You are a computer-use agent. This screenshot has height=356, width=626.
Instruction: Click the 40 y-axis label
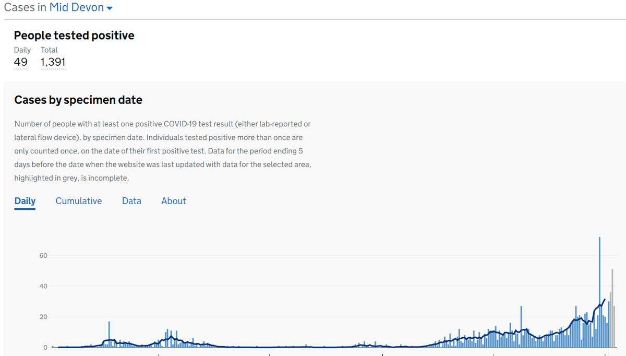(43, 286)
